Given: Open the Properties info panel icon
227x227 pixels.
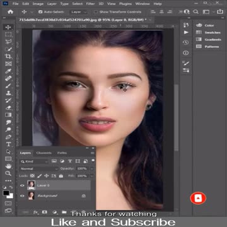Looking at the screenshot, I should [x=186, y=53].
